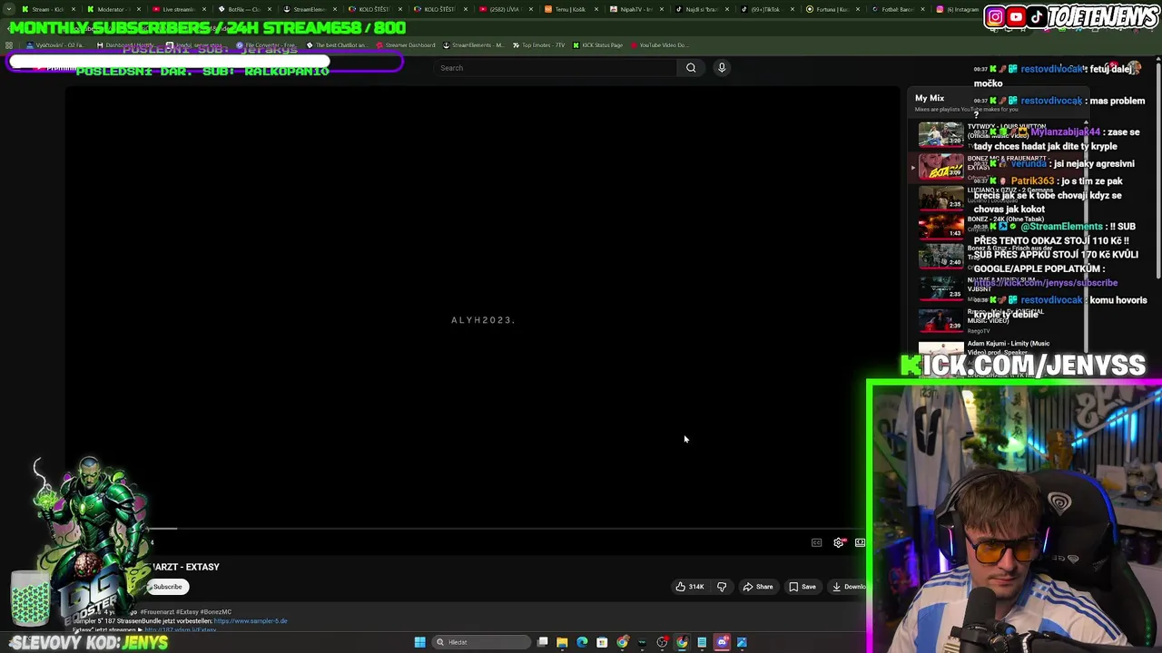Open Microsoft Edge from the taskbar
The width and height of the screenshot is (1162, 653).
[x=582, y=642]
